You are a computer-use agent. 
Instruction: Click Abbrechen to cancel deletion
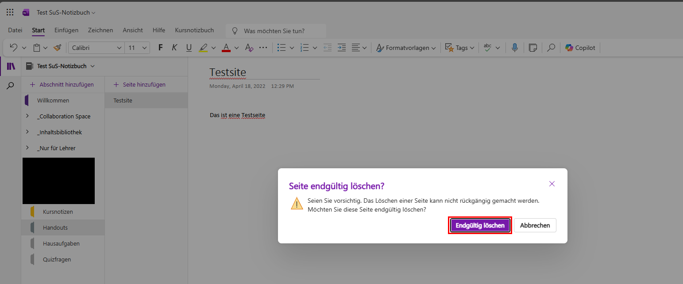pos(535,225)
